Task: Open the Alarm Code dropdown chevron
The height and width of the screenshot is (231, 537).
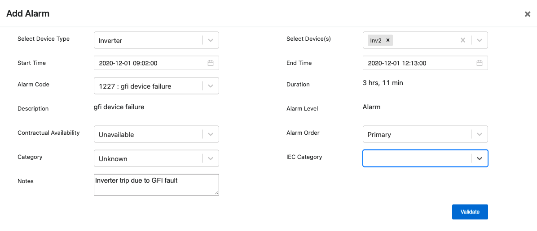Action: (x=211, y=86)
